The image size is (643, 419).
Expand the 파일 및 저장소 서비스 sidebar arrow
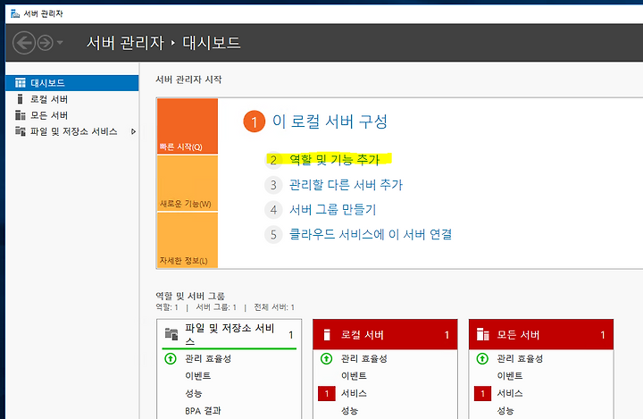coord(133,131)
